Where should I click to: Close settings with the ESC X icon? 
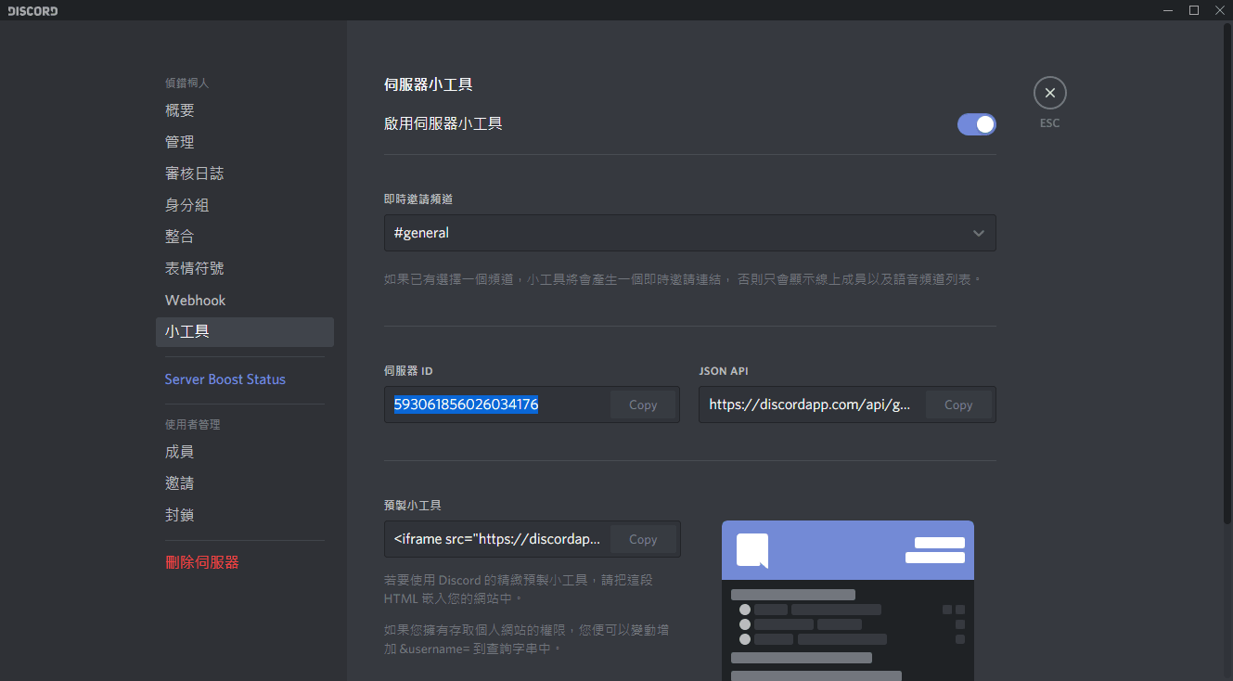[x=1049, y=93]
